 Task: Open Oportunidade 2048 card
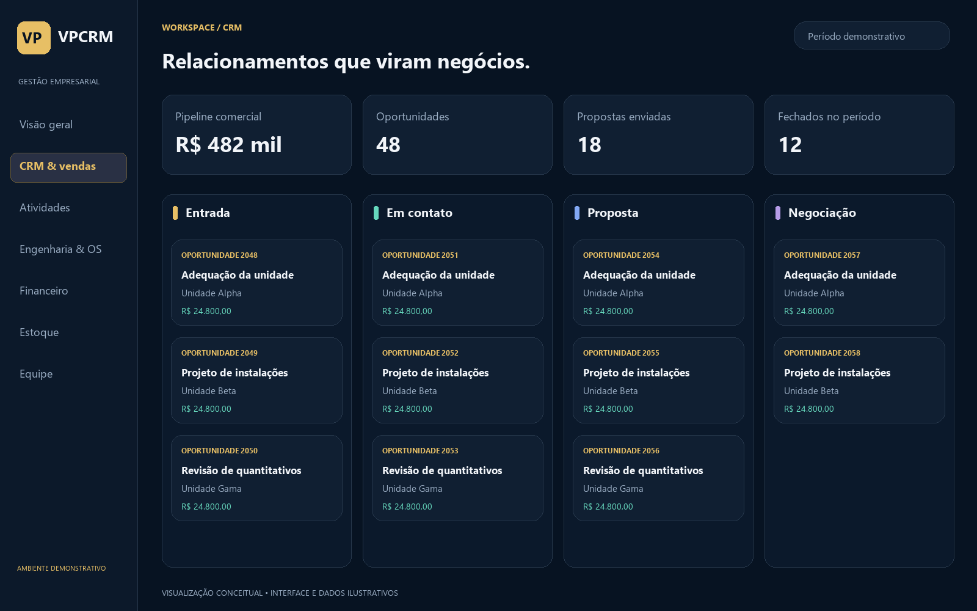(256, 282)
